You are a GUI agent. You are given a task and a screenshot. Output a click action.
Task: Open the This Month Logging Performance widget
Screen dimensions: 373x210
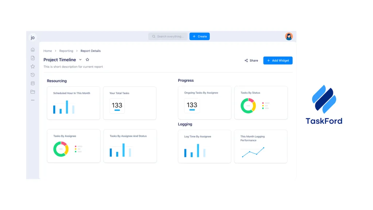[261, 147]
